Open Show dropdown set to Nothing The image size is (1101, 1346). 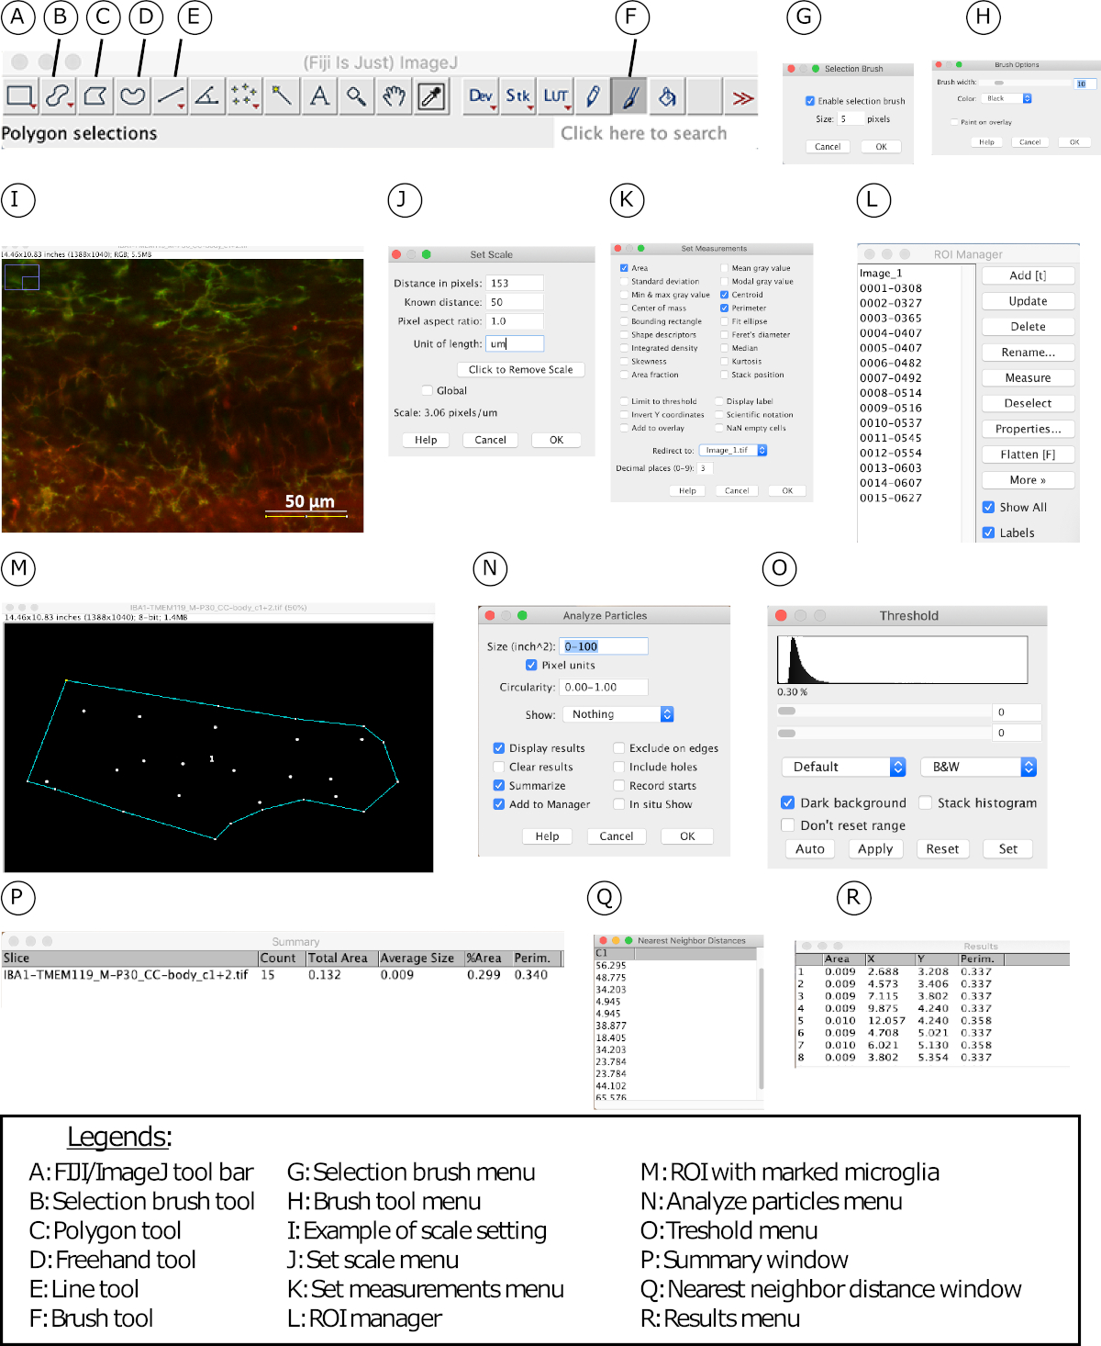(619, 714)
